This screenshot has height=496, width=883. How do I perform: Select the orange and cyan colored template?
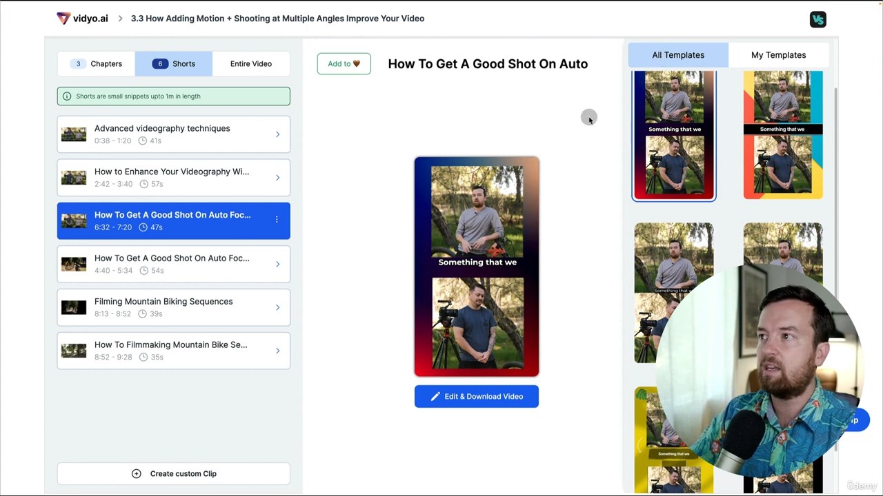pyautogui.click(x=782, y=135)
